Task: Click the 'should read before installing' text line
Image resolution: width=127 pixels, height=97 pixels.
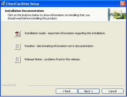Action: [x=32, y=18]
